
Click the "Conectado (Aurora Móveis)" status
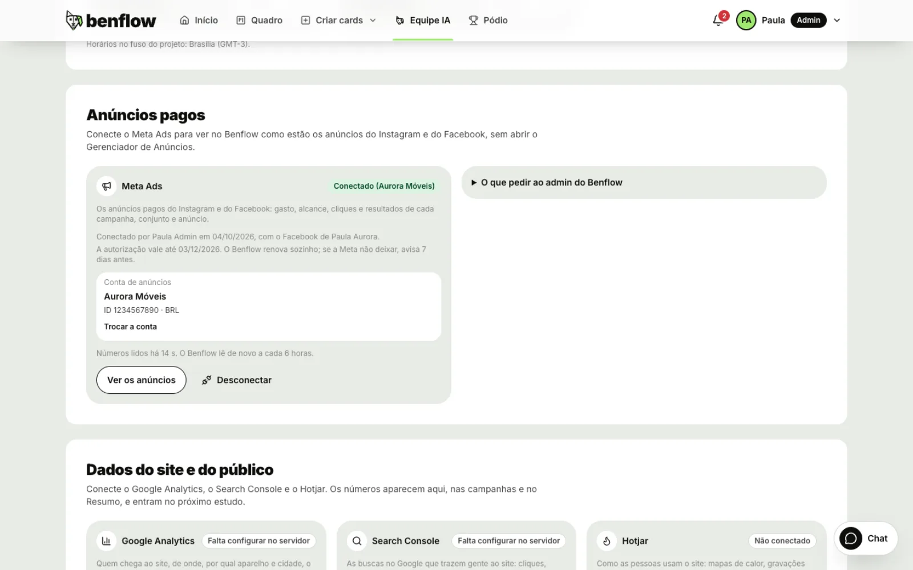click(x=384, y=186)
